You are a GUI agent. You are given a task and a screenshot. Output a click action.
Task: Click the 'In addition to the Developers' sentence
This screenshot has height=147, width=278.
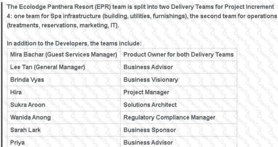(74, 43)
